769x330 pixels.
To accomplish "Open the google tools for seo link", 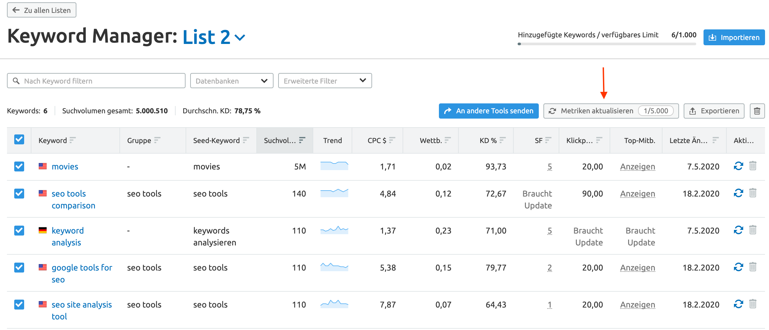I will click(x=82, y=274).
